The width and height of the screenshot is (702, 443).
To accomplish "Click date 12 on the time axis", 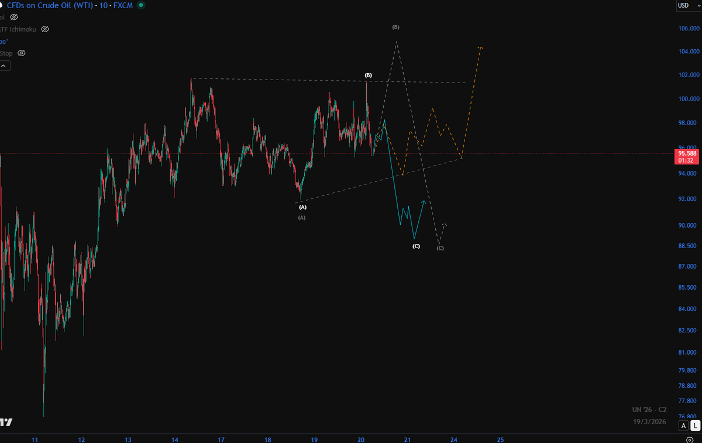I will coord(81,439).
